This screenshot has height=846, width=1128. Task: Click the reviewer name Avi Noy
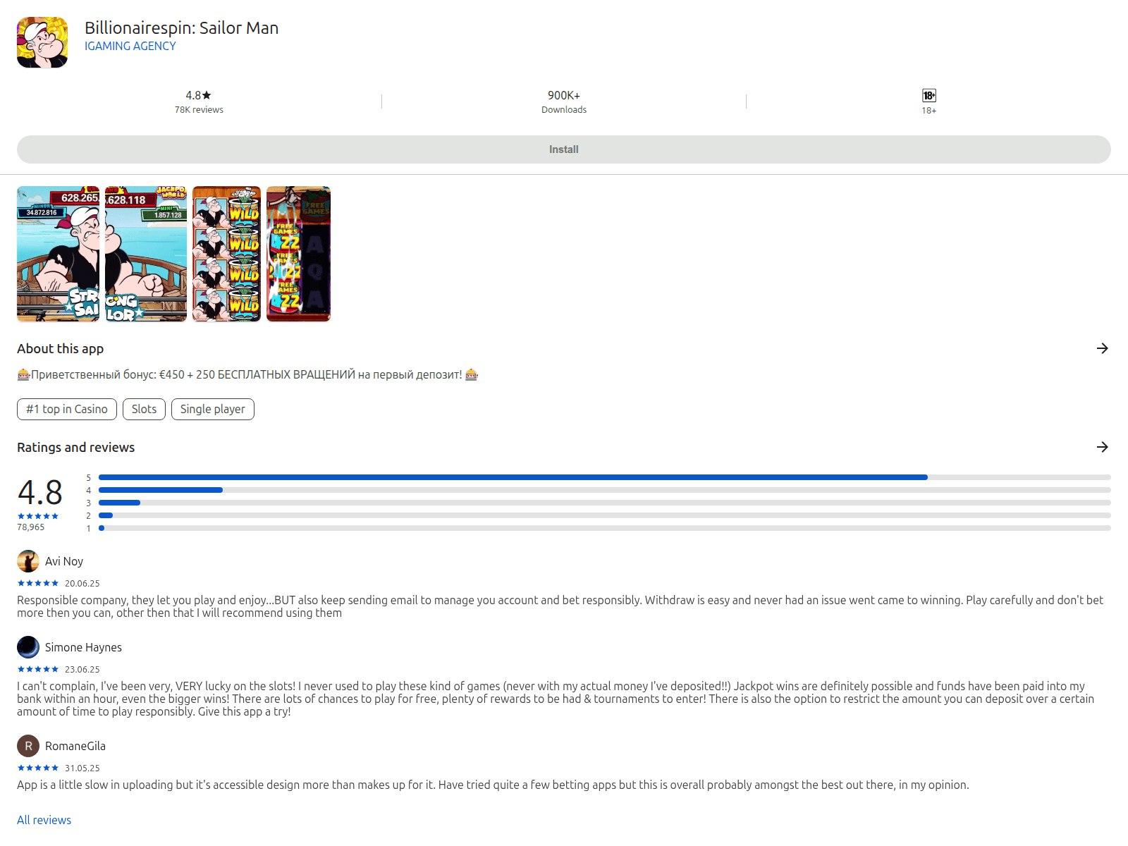[64, 561]
